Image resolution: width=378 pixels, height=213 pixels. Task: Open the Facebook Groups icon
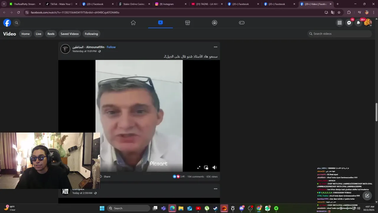tap(215, 23)
